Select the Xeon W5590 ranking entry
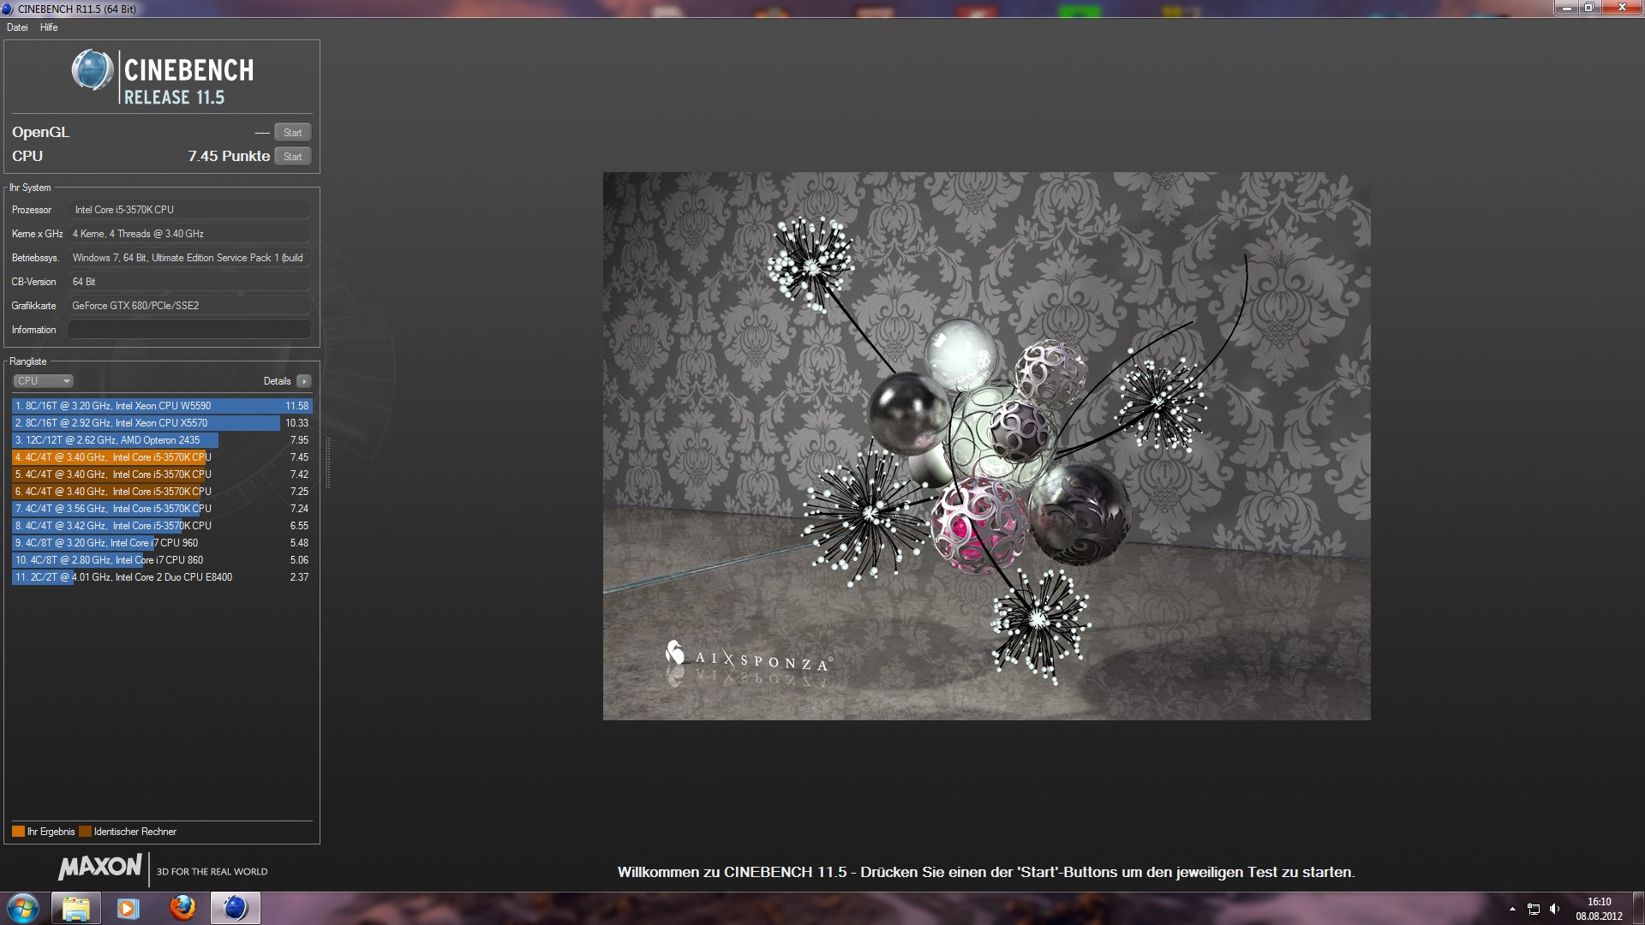Viewport: 1645px width, 925px height. [161, 406]
